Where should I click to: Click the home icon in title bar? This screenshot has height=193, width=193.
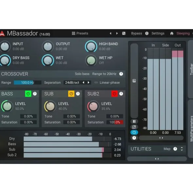[172, 33]
